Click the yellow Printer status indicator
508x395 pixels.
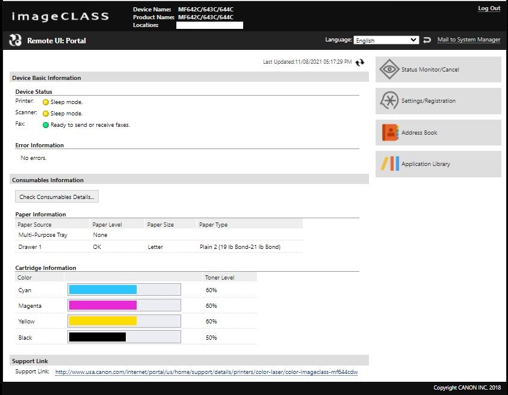coord(46,102)
